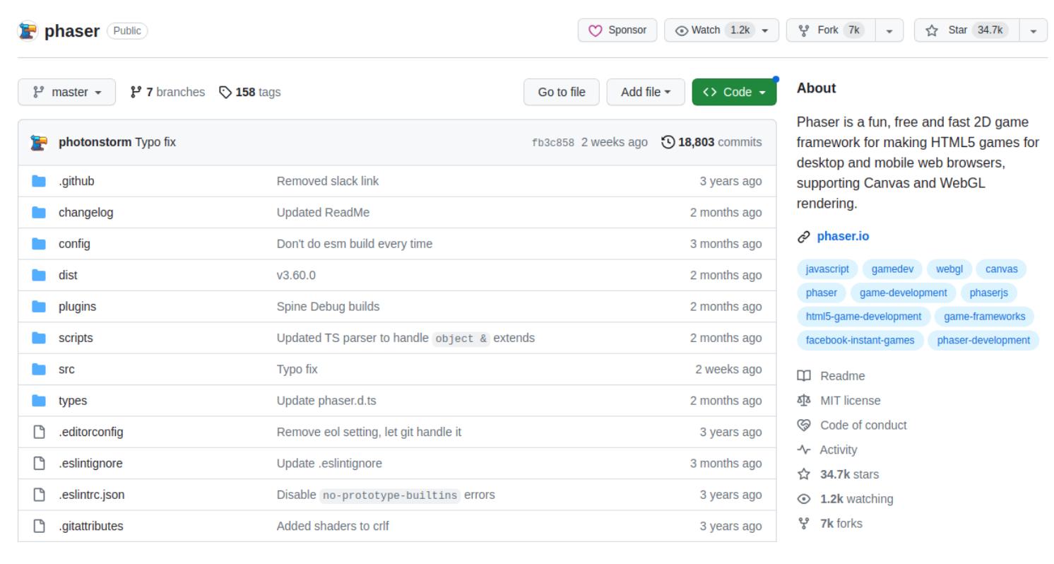This screenshot has width=1054, height=564.
Task: Click the MIT license scale icon
Action: tap(803, 401)
